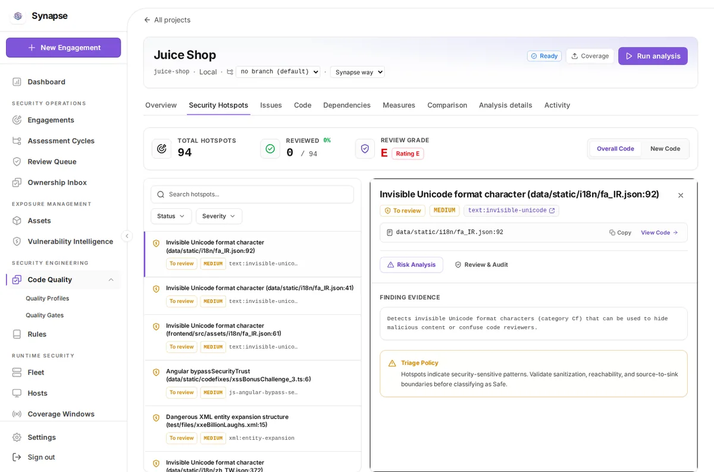Image resolution: width=714 pixels, height=472 pixels.
Task: Click Run analysis
Action: coord(653,56)
